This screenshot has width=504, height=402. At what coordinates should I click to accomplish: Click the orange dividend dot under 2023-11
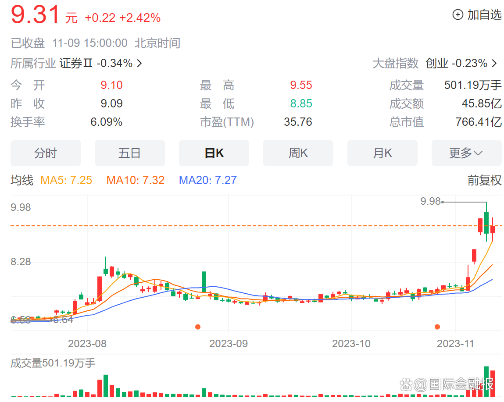(x=437, y=327)
